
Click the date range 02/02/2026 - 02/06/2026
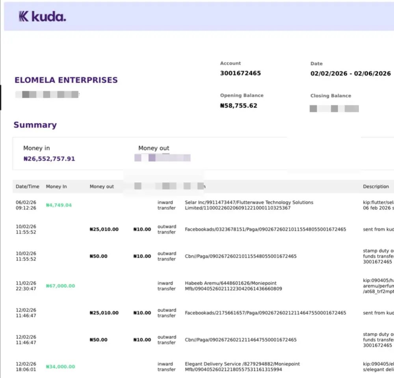pos(351,73)
